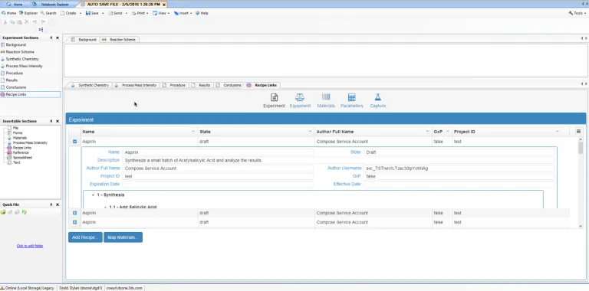Open the Author Full Name column dropdown
Screen dimensions: 589x291
tap(427, 132)
